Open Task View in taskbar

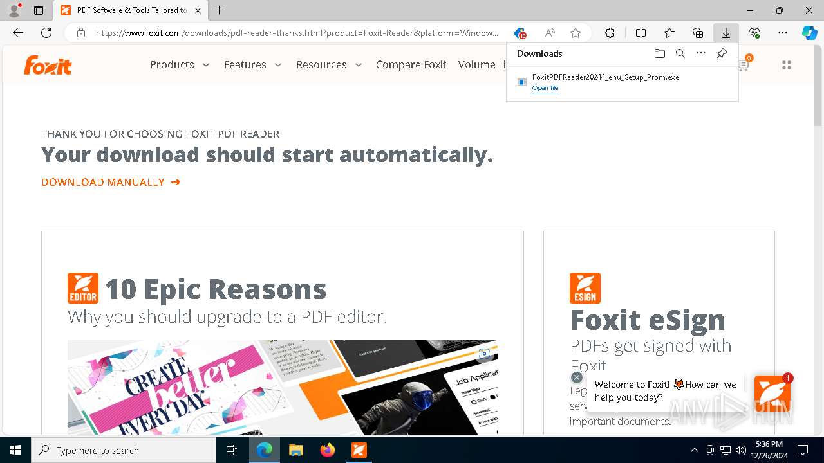click(x=232, y=450)
